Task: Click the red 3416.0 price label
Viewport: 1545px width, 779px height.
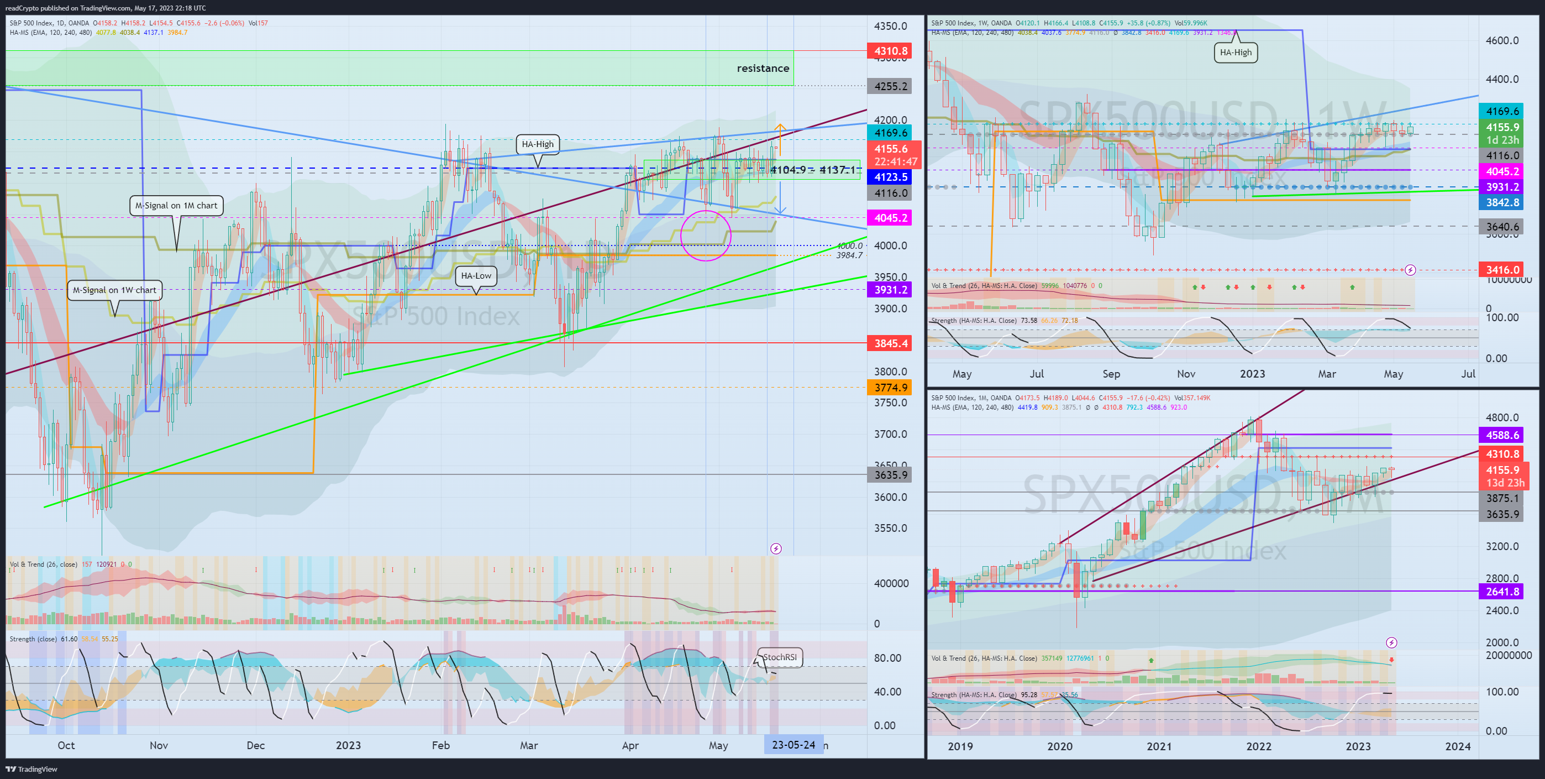Action: [x=1502, y=270]
